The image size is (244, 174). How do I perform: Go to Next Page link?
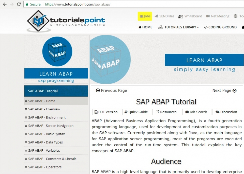[x=224, y=90]
